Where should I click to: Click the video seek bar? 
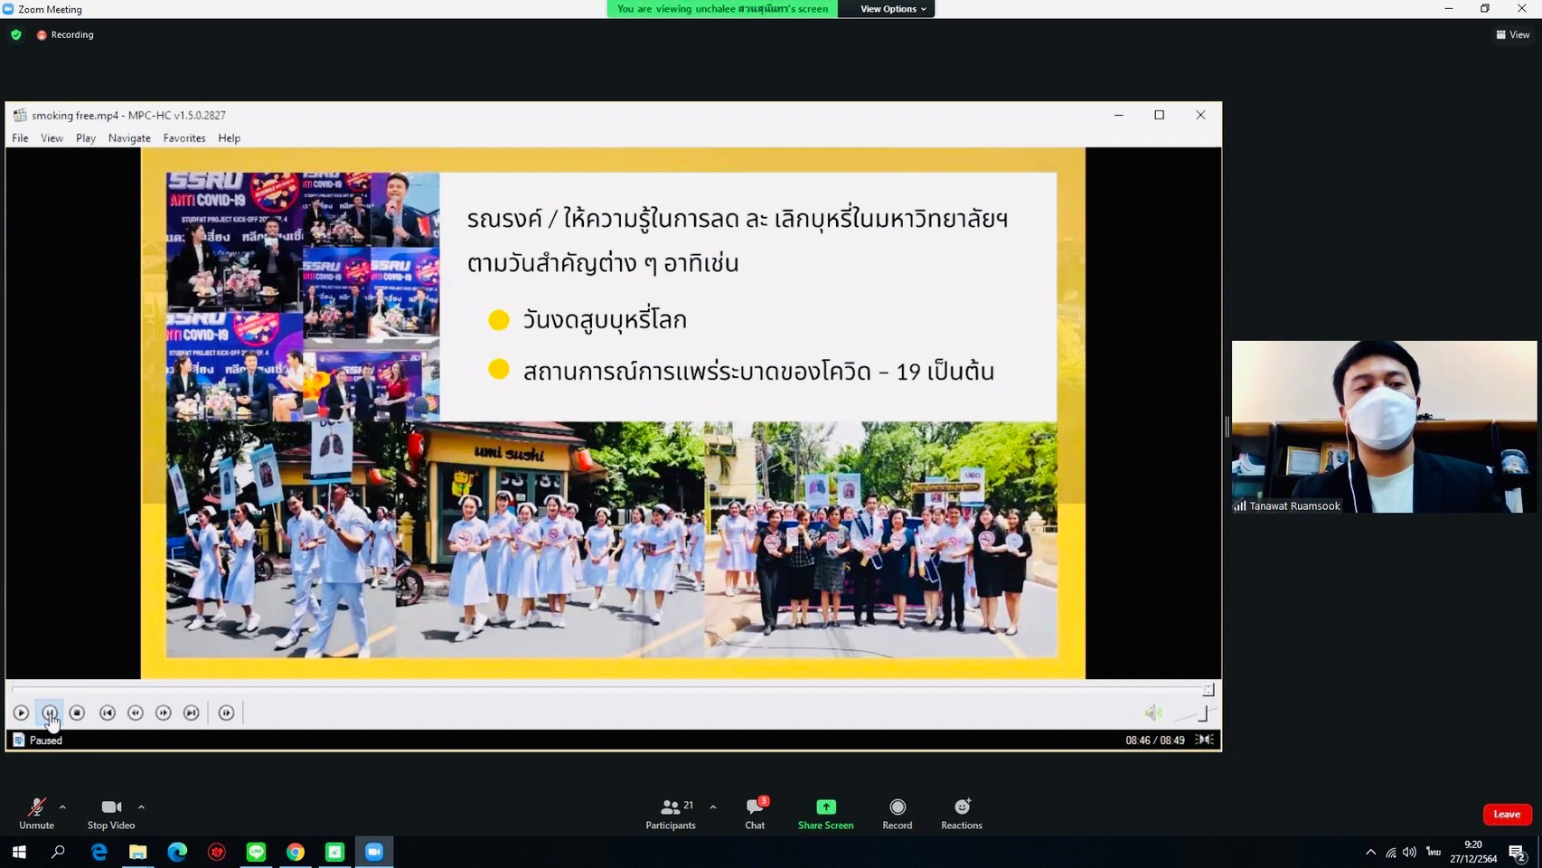606,690
